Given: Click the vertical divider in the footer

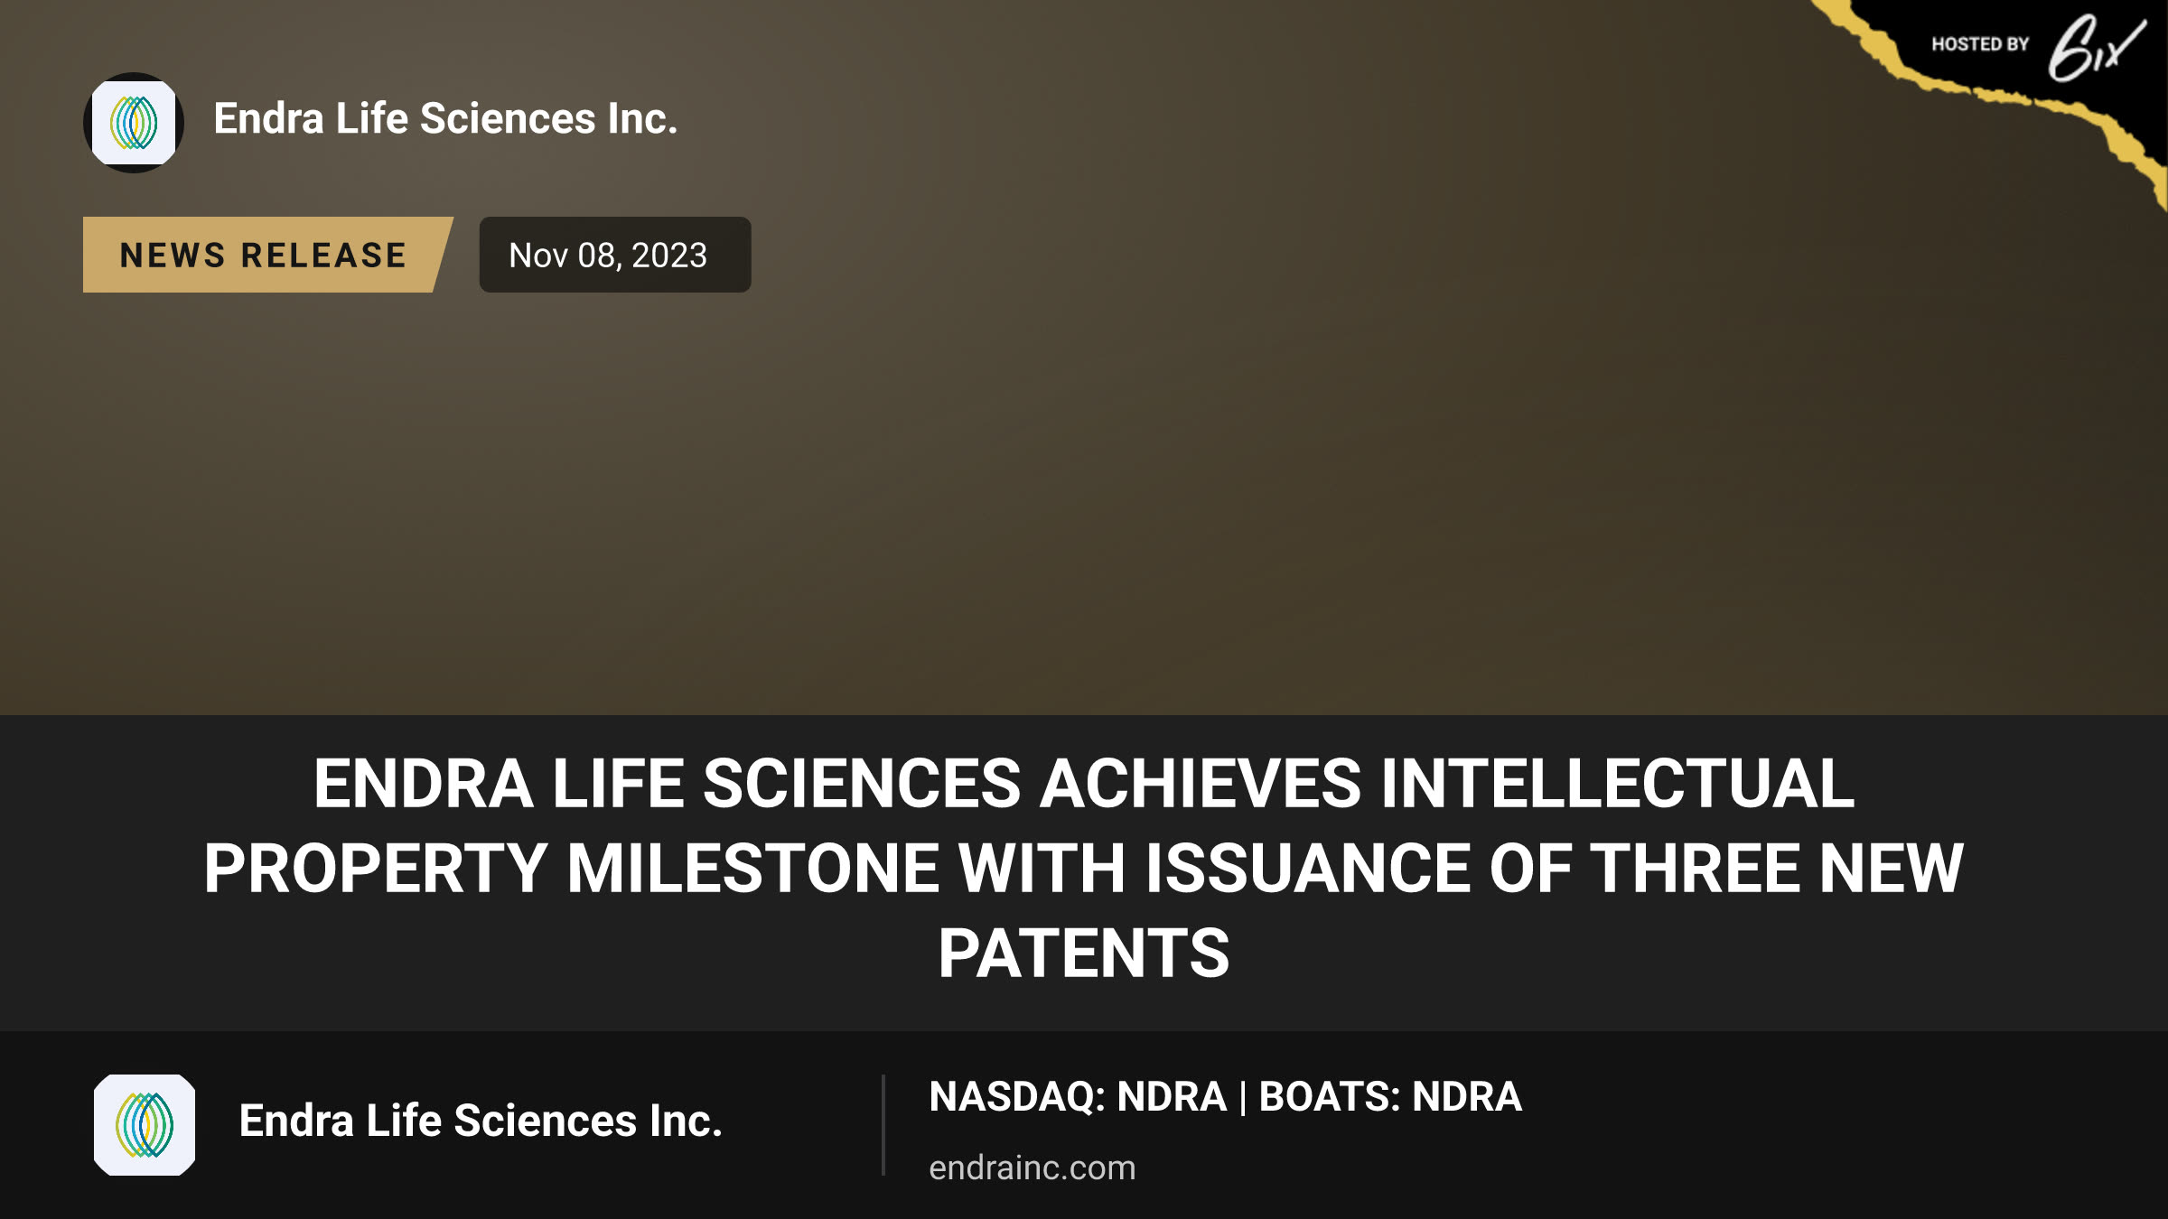Looking at the screenshot, I should (883, 1124).
